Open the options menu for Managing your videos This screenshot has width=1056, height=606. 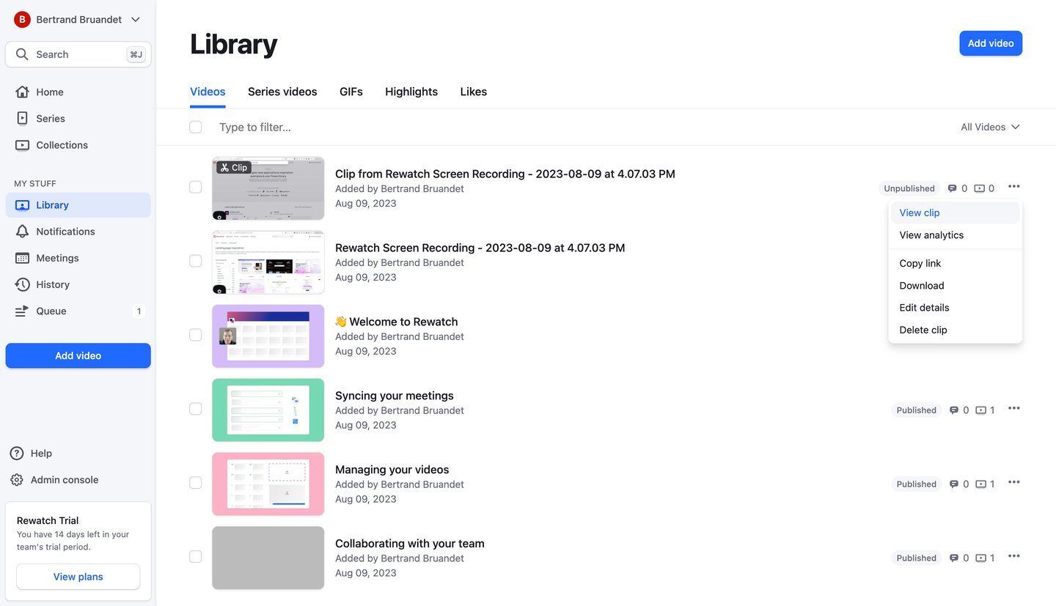tap(1014, 482)
